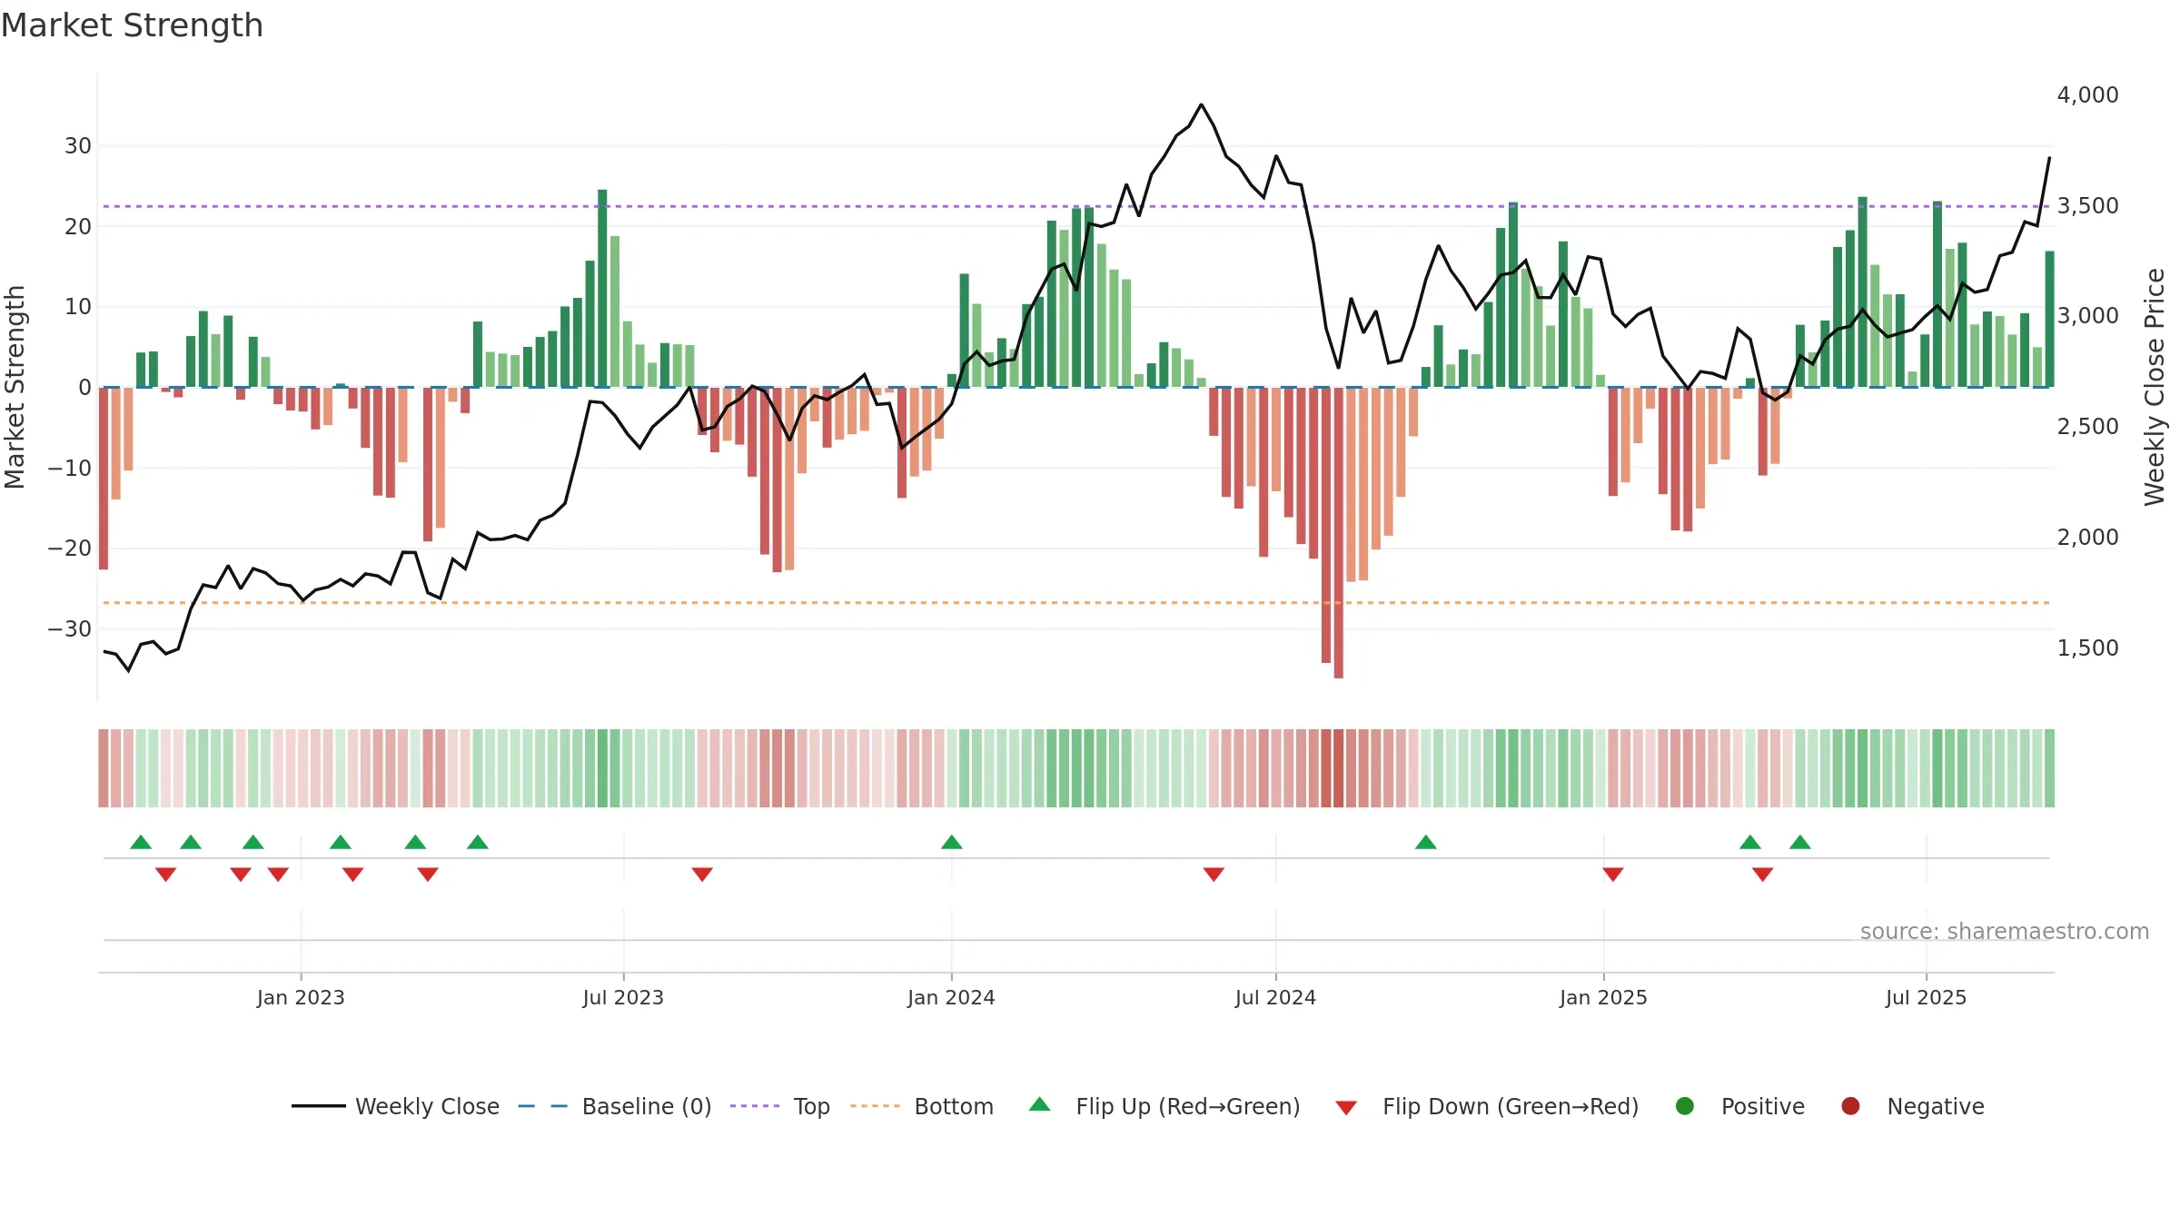Click the source: sharemaestro.com text

2005,932
